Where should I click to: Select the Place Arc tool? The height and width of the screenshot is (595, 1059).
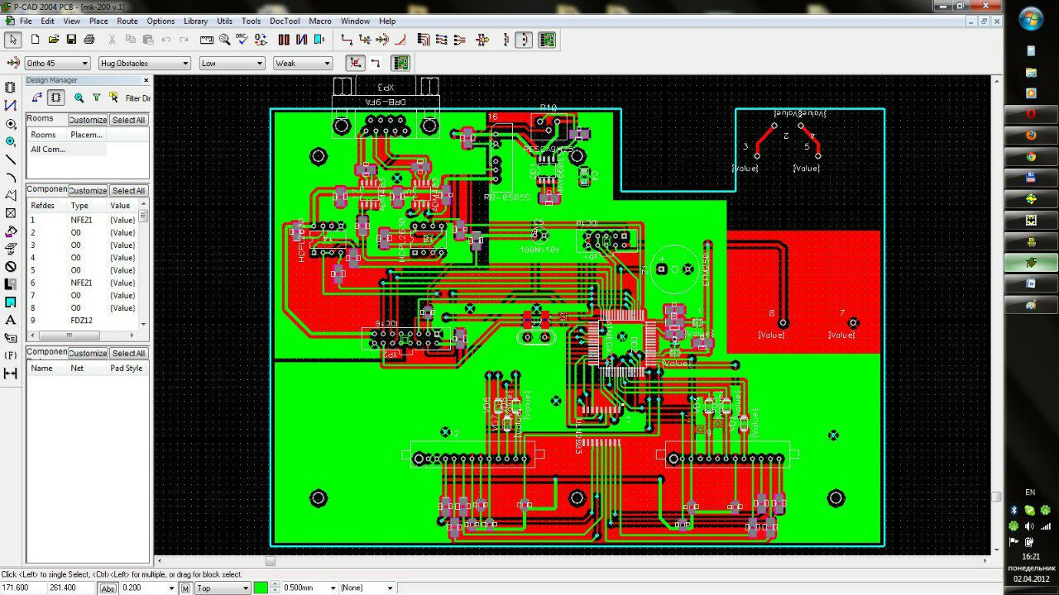click(x=11, y=177)
